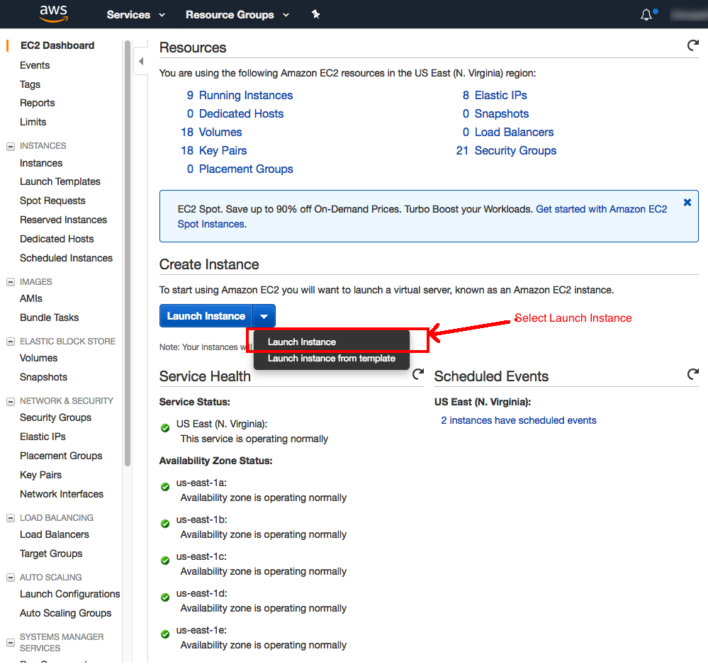The width and height of the screenshot is (708, 669).
Task: Open Network Interfaces in sidebar
Action: tap(62, 494)
